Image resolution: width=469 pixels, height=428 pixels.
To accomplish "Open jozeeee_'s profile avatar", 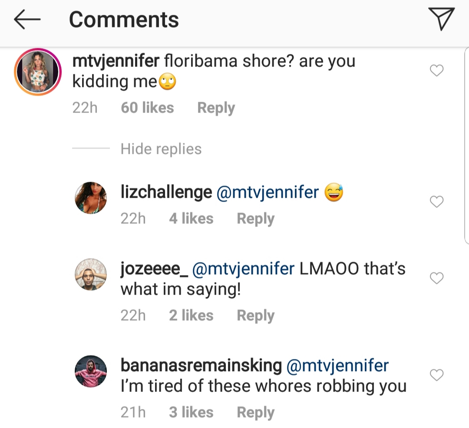I will 91,275.
